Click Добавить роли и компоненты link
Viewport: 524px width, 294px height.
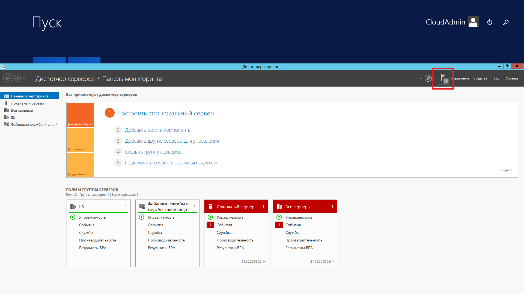pos(158,130)
